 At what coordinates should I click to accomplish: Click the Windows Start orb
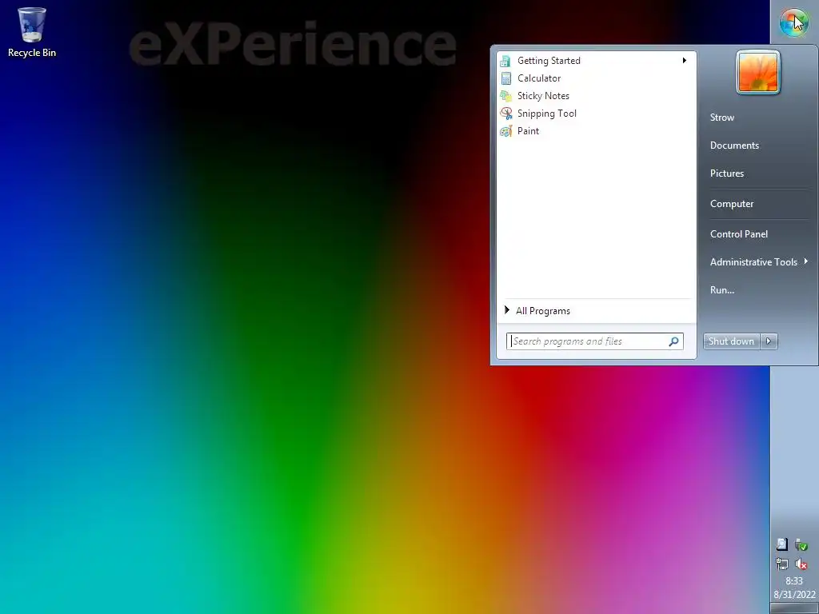click(x=793, y=22)
